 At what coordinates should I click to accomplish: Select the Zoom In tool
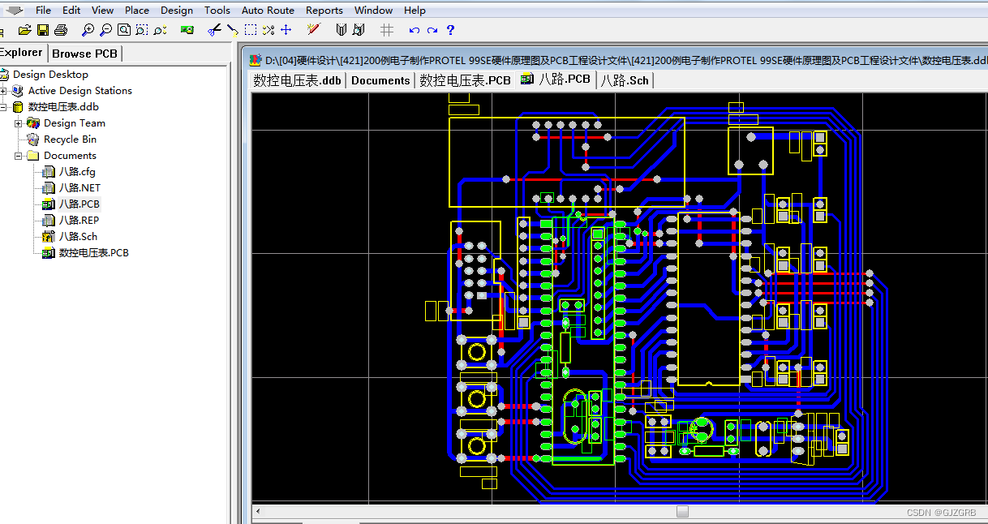87,29
